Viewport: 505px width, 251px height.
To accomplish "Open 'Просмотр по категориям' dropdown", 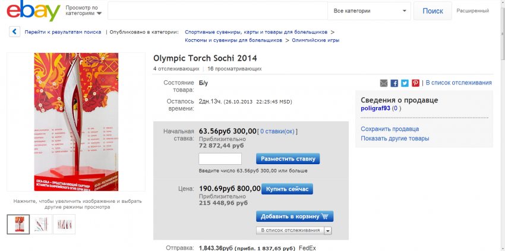I will [83, 11].
